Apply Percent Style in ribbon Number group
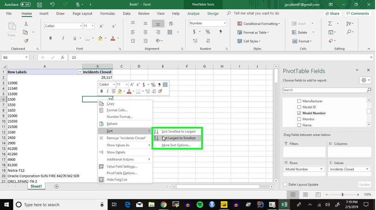376x210 pixels. point(208,32)
